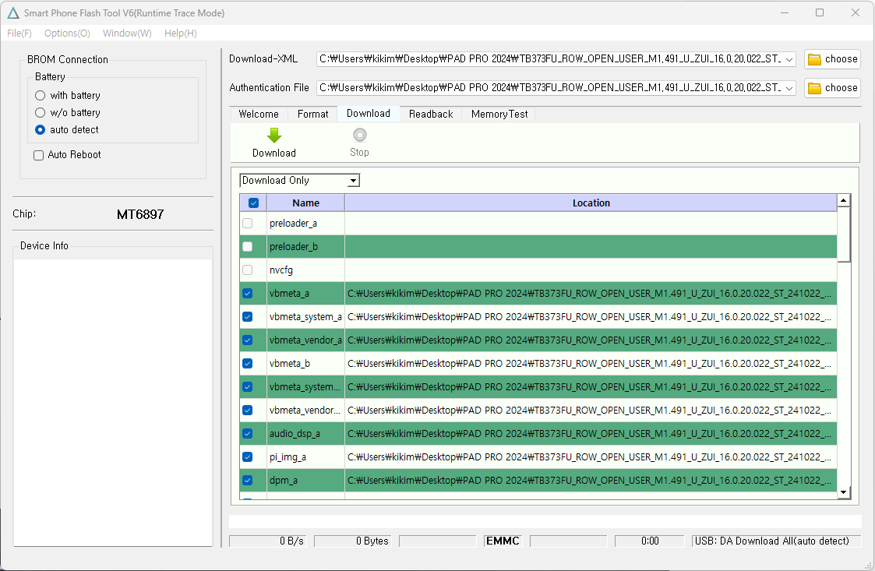Uncheck the vbmeta_vendor_a checkbox
The image size is (875, 571).
point(248,340)
